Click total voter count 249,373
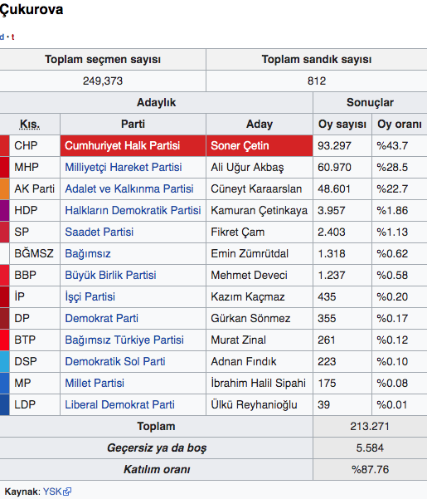Image resolution: width=427 pixels, height=499 pixels. (x=103, y=81)
